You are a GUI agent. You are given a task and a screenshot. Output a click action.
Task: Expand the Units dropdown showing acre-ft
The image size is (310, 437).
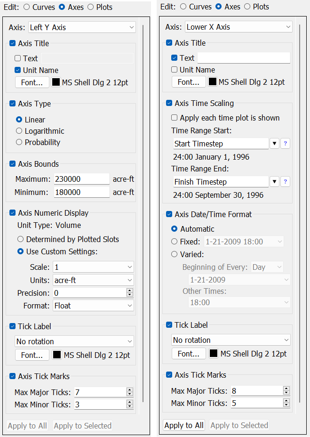(93, 280)
